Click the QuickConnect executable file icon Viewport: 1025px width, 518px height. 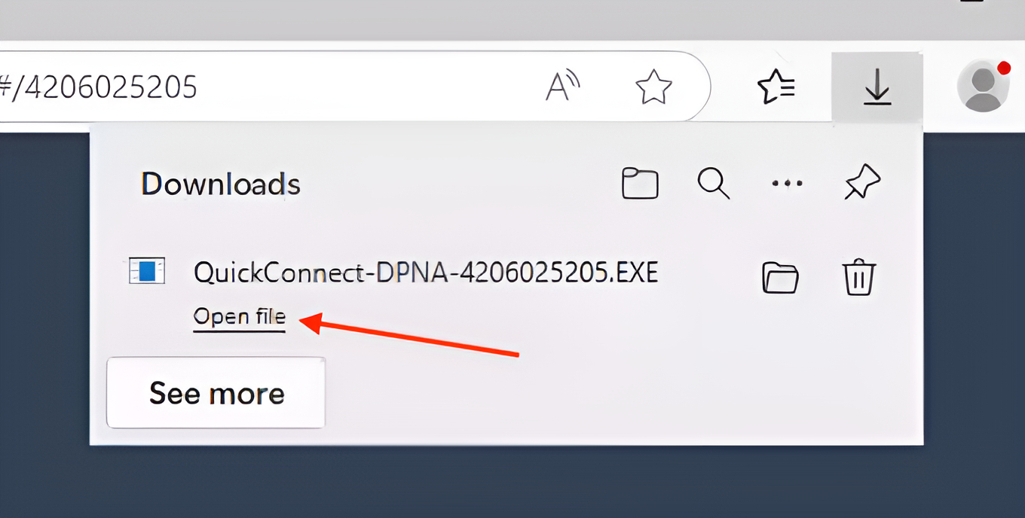pyautogui.click(x=145, y=271)
